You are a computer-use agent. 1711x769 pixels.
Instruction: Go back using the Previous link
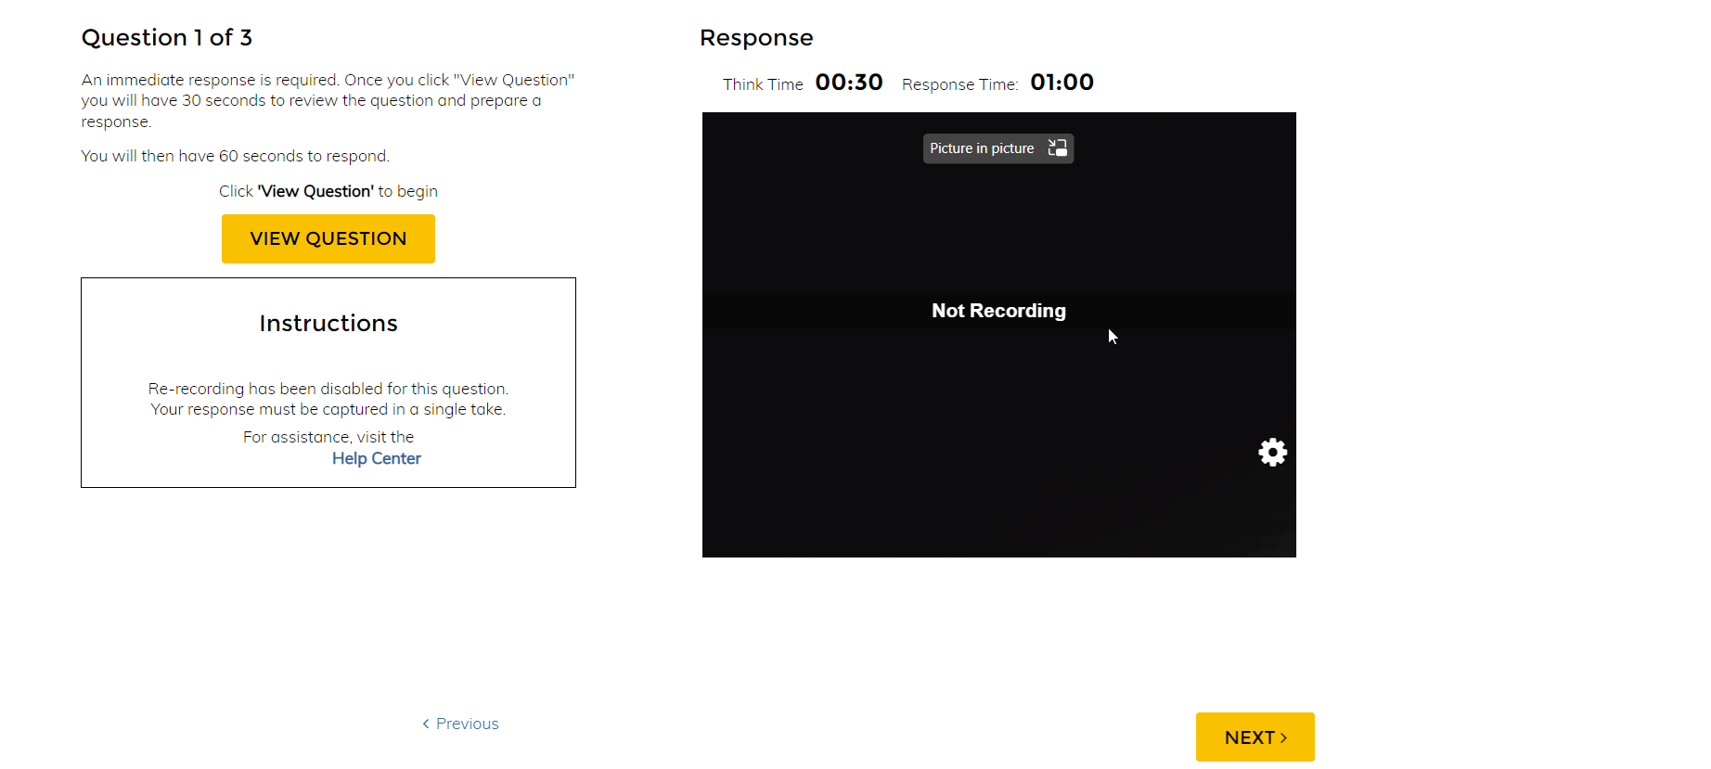pyautogui.click(x=467, y=724)
